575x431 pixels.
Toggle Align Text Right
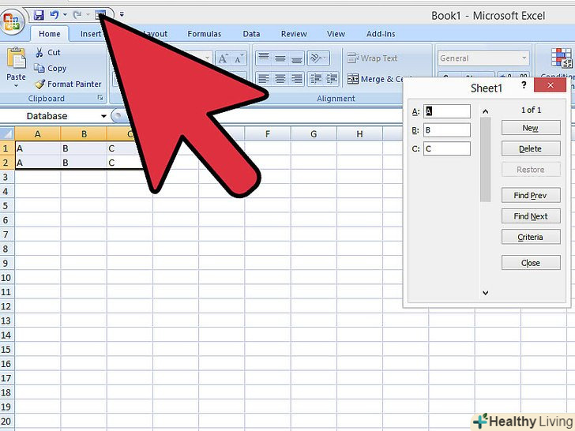[x=296, y=79]
